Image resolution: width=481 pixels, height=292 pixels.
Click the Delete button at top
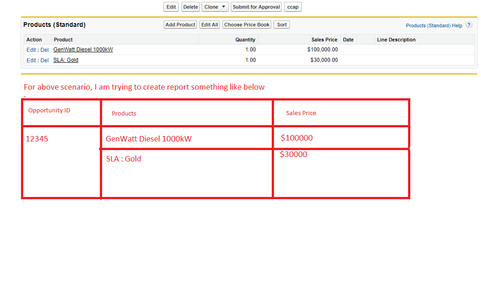pyautogui.click(x=191, y=7)
